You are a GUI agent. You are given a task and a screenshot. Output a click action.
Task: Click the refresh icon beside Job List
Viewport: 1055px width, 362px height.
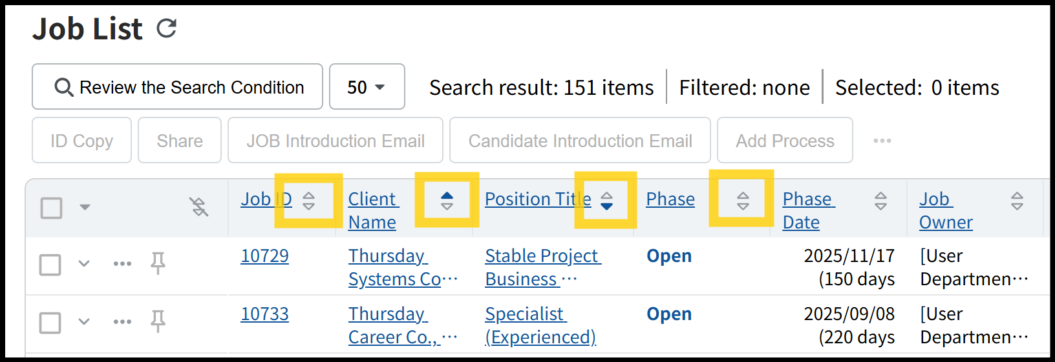click(167, 28)
